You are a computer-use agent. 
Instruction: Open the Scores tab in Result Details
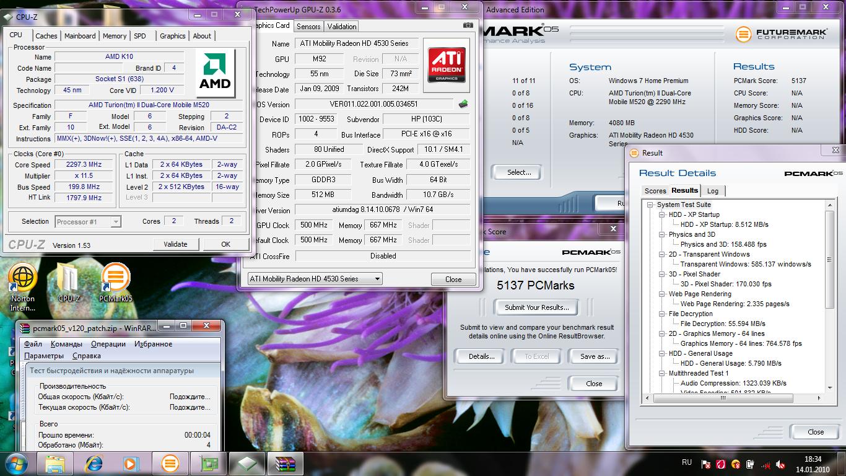[x=655, y=191]
